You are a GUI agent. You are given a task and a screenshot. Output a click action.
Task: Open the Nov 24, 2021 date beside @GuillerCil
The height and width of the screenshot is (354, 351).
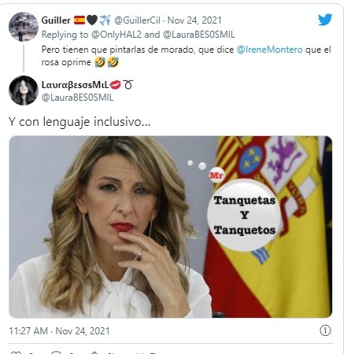pos(194,20)
